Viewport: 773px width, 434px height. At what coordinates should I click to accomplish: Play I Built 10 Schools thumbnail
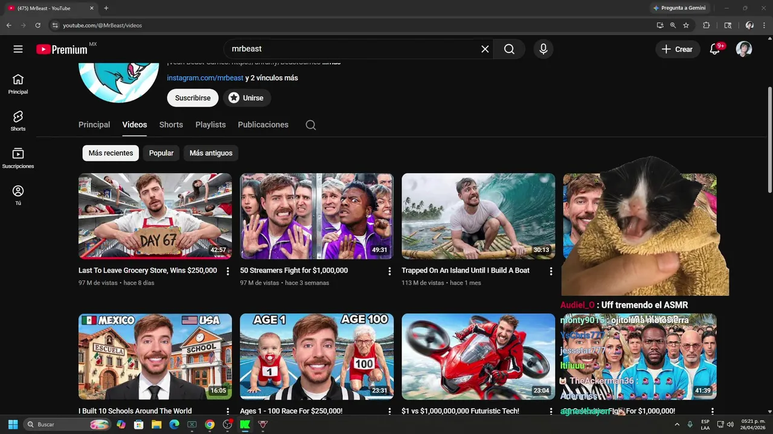(x=155, y=356)
